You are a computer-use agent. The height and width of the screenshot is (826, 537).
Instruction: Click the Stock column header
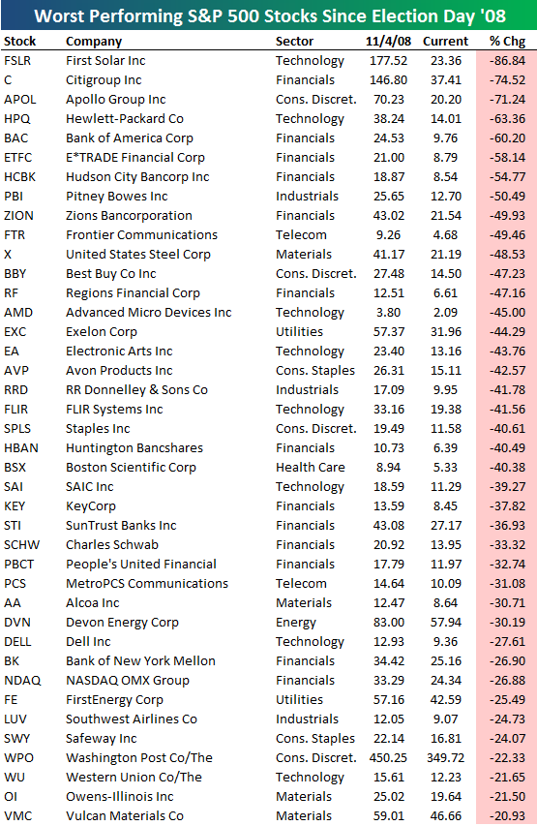(x=20, y=41)
